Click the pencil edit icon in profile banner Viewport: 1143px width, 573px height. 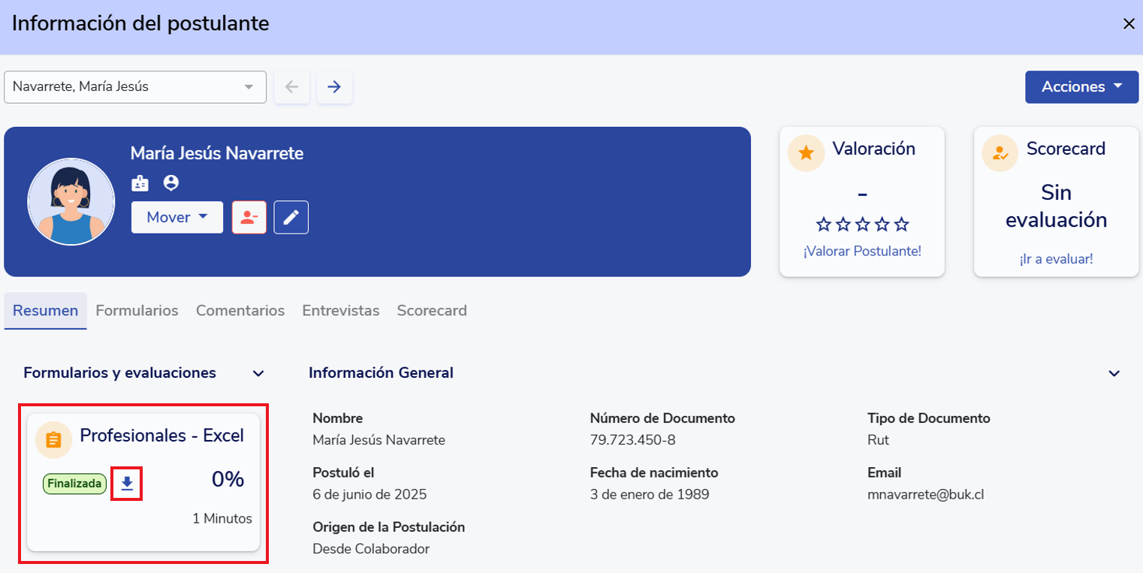coord(291,217)
